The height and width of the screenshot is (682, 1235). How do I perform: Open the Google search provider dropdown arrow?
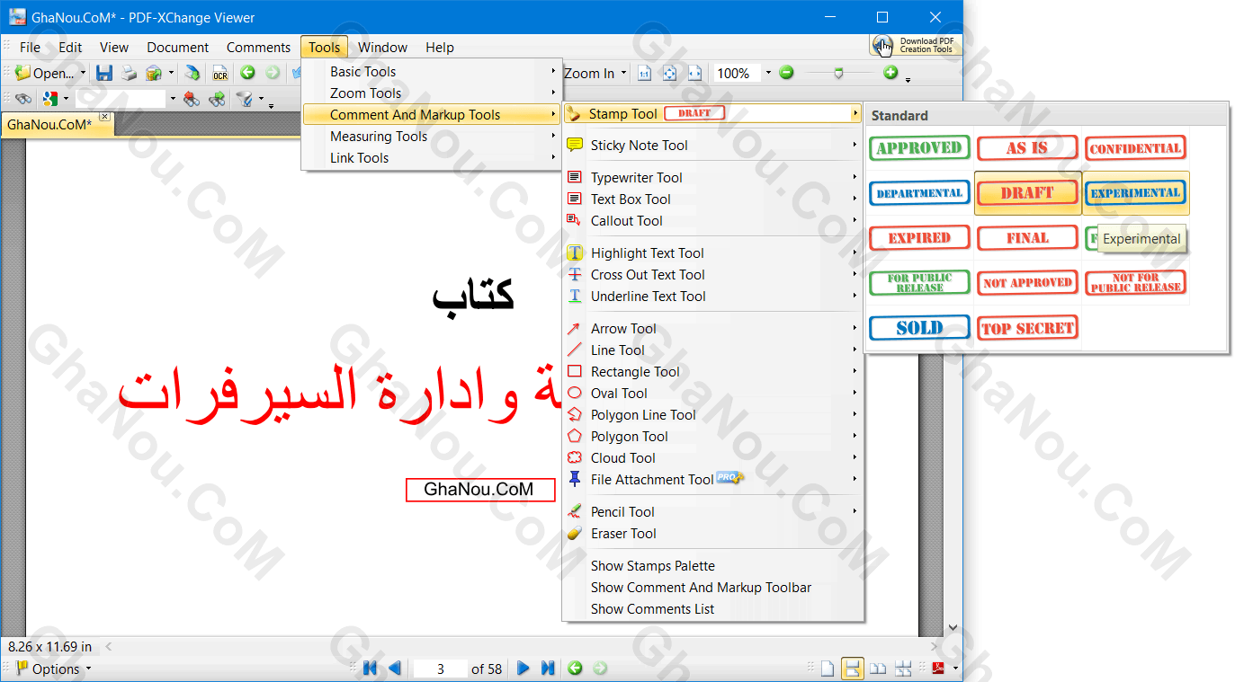66,99
